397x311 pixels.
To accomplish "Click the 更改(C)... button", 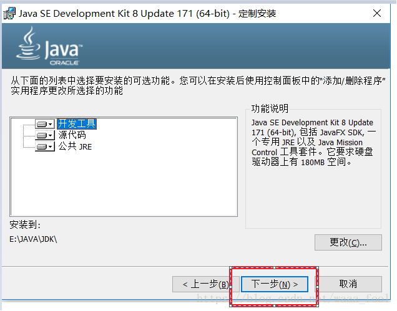I will tap(348, 242).
